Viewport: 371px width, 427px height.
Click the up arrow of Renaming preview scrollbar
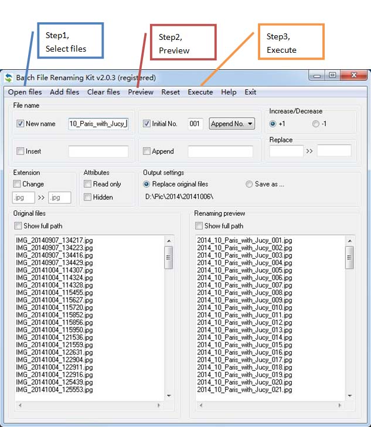pyautogui.click(x=350, y=240)
